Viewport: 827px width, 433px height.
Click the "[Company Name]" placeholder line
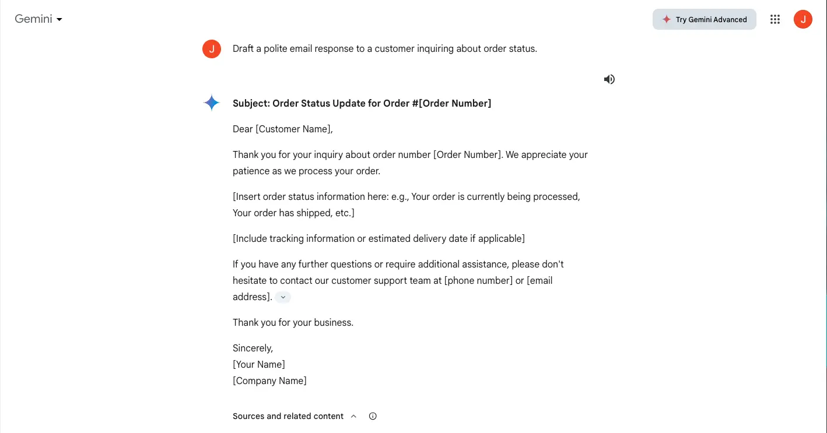[x=269, y=381]
